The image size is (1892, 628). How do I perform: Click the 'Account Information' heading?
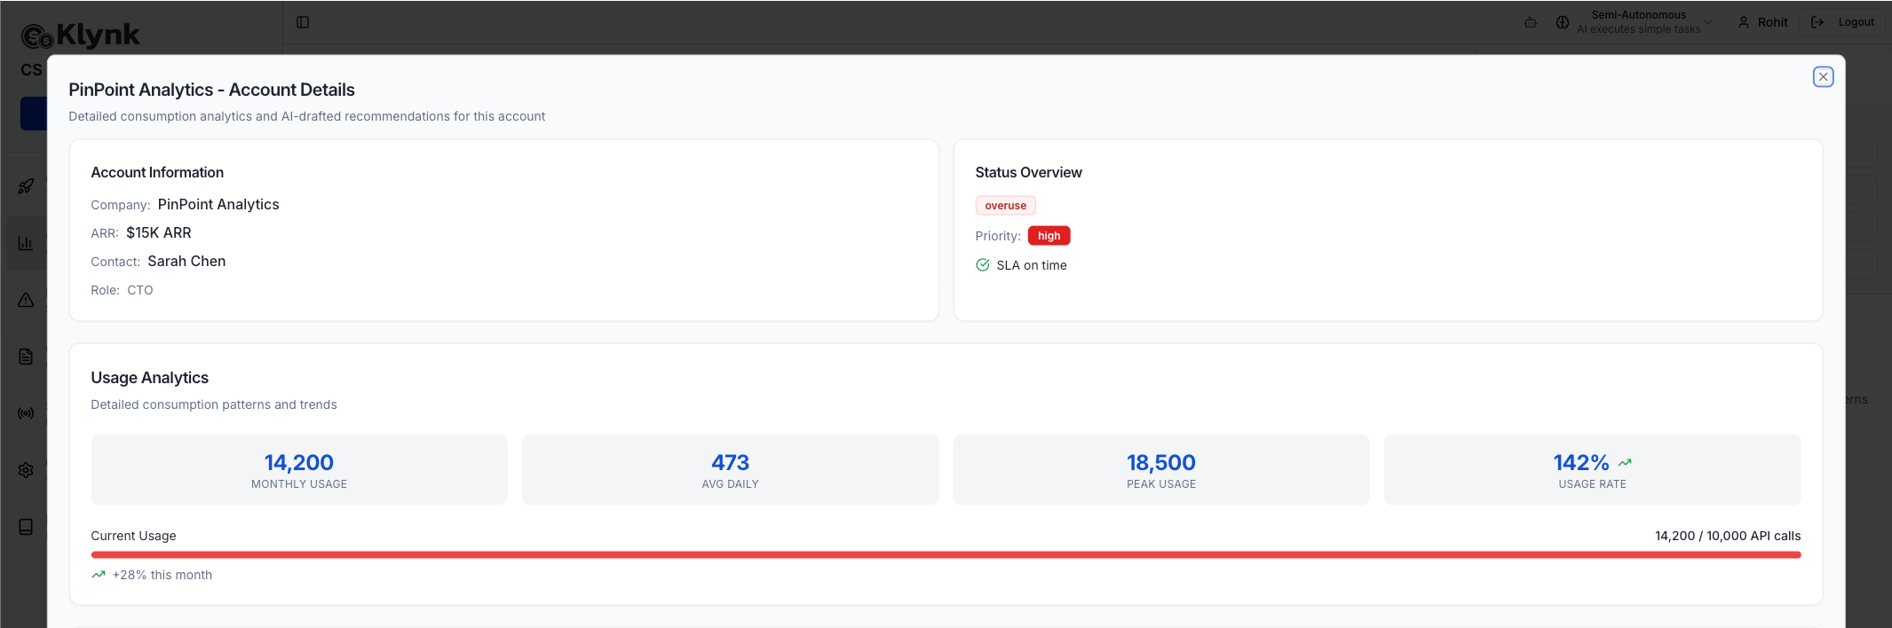pos(157,172)
